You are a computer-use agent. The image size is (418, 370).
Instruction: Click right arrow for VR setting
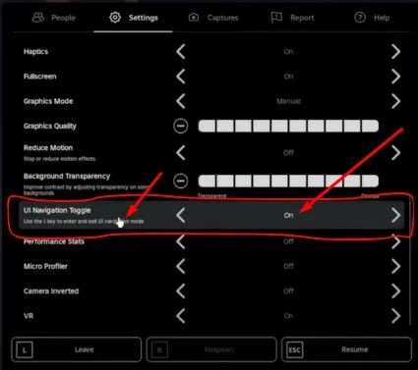tap(395, 316)
